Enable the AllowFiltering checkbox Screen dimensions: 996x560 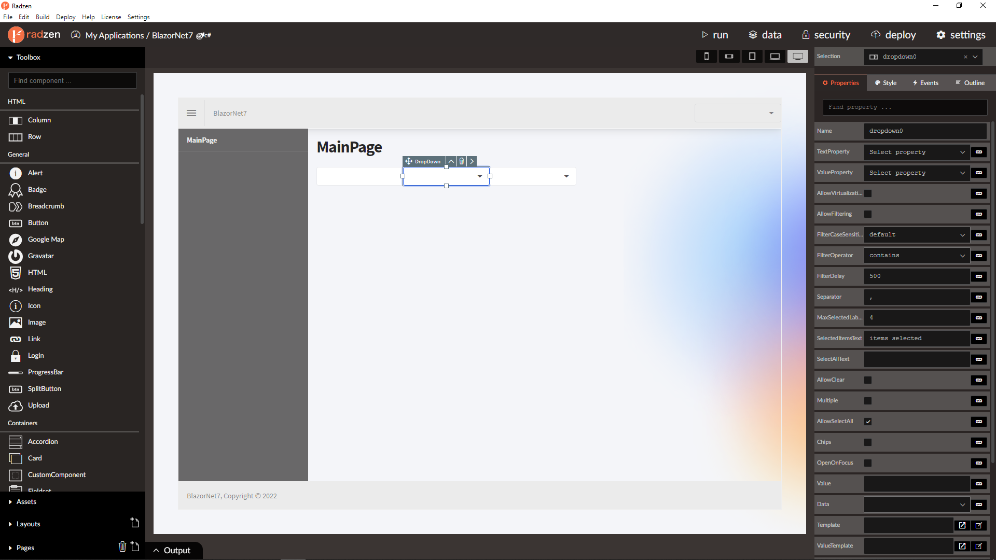868,214
